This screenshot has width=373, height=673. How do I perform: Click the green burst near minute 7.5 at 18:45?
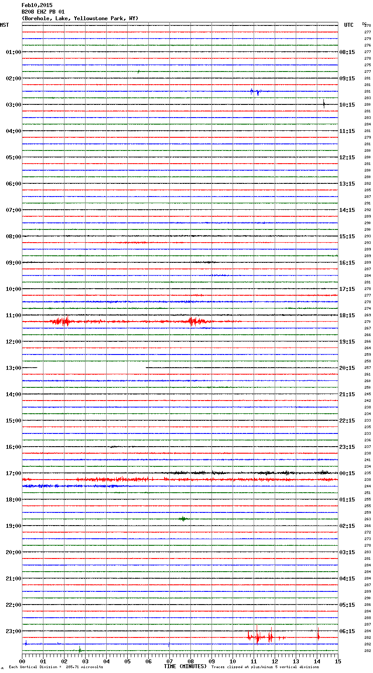[x=183, y=519]
